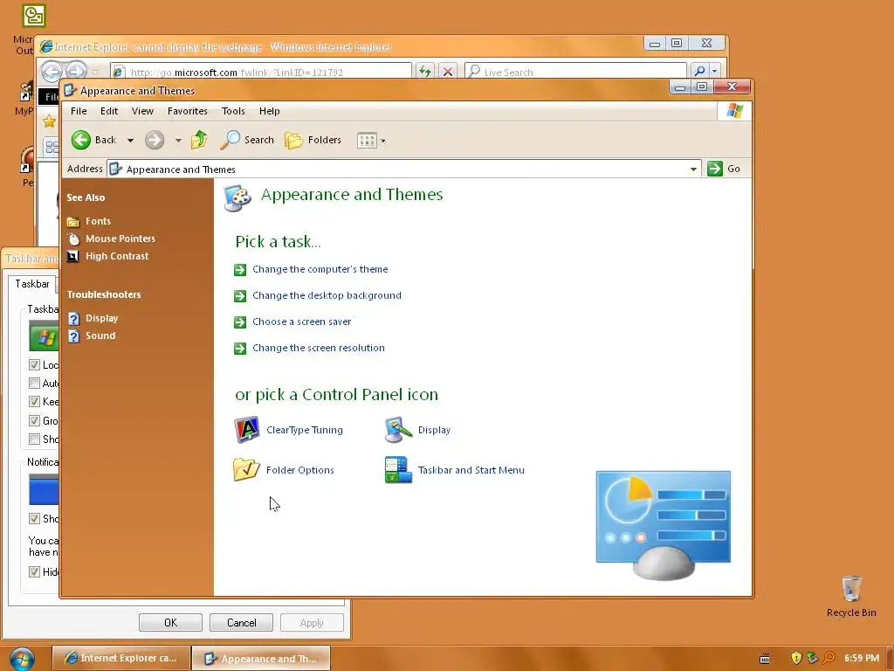Image resolution: width=894 pixels, height=671 pixels.
Task: Open the Search toolbar button
Action: pos(247,140)
